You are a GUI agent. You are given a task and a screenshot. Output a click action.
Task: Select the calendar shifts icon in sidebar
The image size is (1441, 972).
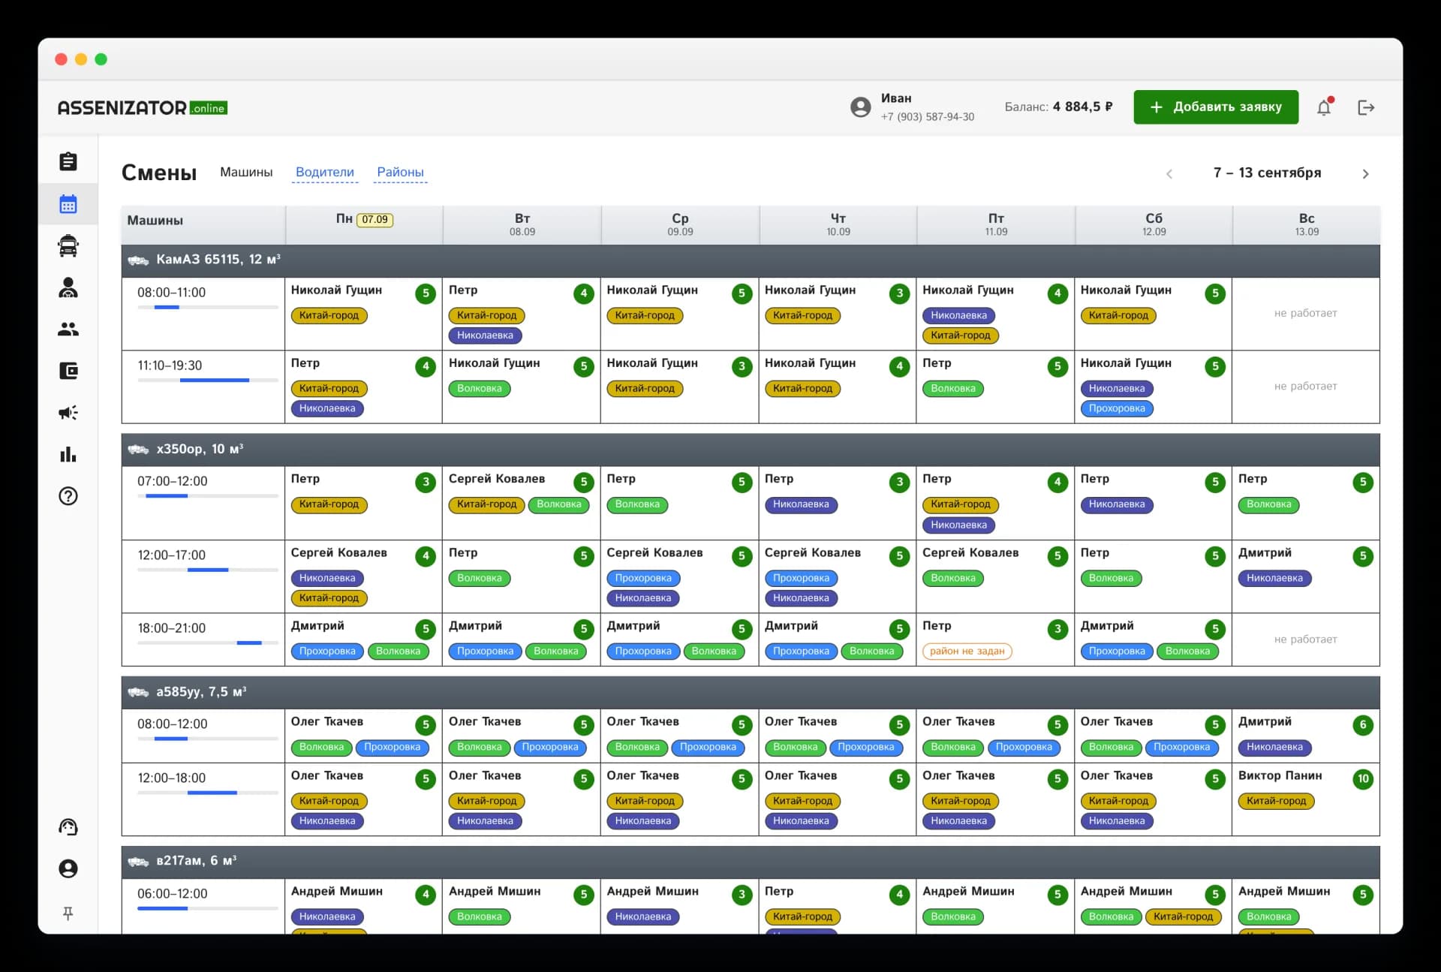(x=68, y=203)
